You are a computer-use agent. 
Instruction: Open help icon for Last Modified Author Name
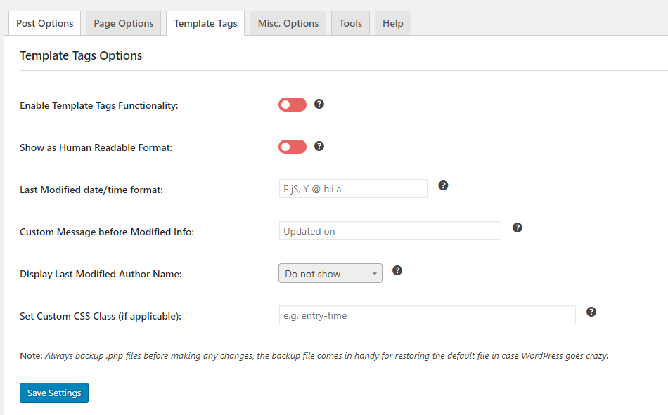pyautogui.click(x=397, y=271)
